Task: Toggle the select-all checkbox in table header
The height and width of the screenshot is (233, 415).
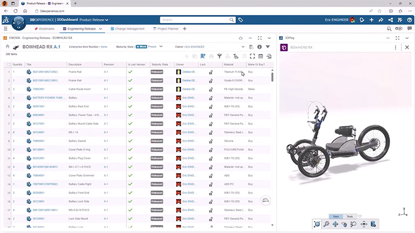Action: 9,65
